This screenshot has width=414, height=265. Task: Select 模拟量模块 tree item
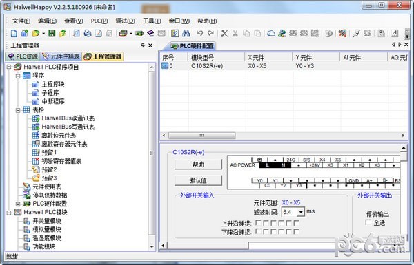click(x=47, y=229)
